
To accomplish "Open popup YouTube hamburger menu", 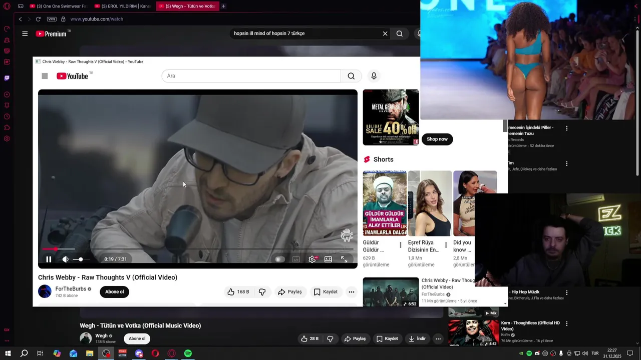I will pyautogui.click(x=45, y=76).
